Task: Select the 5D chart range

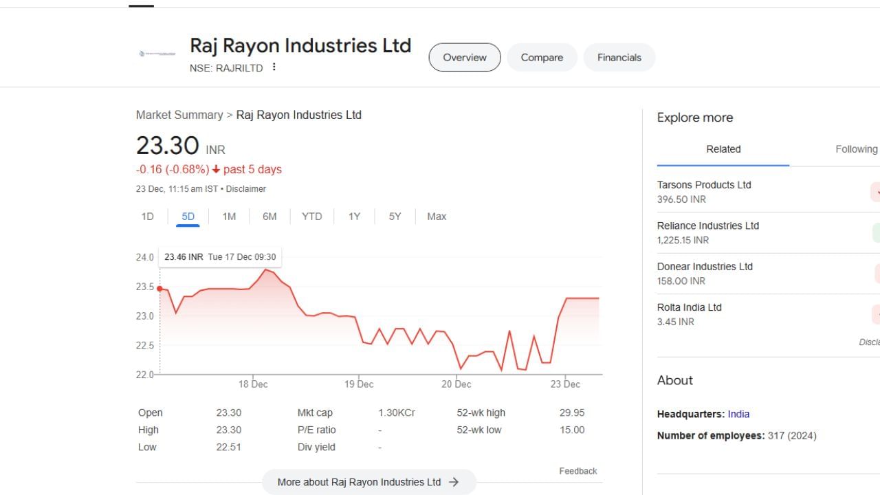Action: point(188,217)
